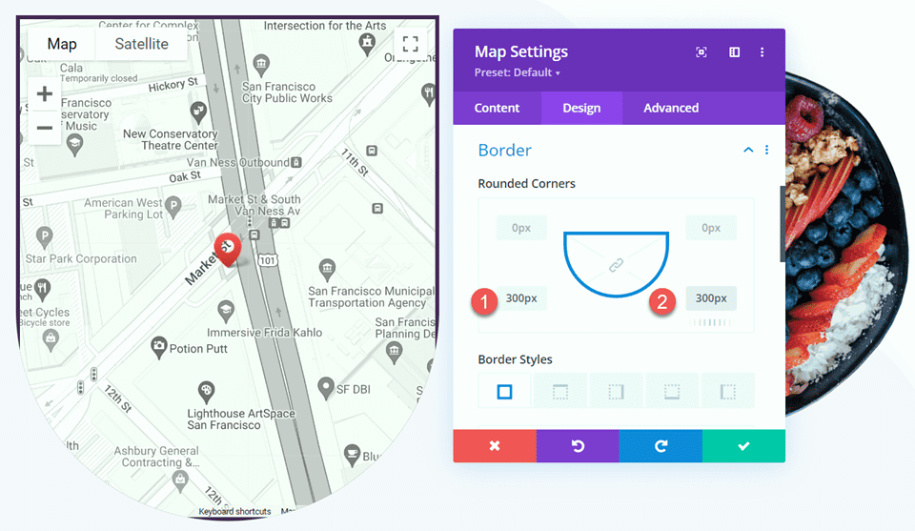Image resolution: width=915 pixels, height=531 pixels.
Task: Switch to the Content tab
Action: (x=497, y=108)
